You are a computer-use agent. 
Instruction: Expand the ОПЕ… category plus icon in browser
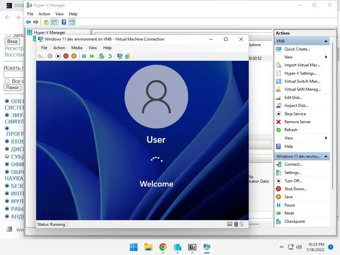(x=7, y=101)
